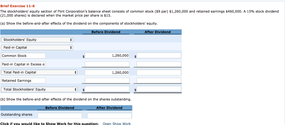Select Common Stock before dividend amount field
The height and width of the screenshot is (125, 285).
107,55
